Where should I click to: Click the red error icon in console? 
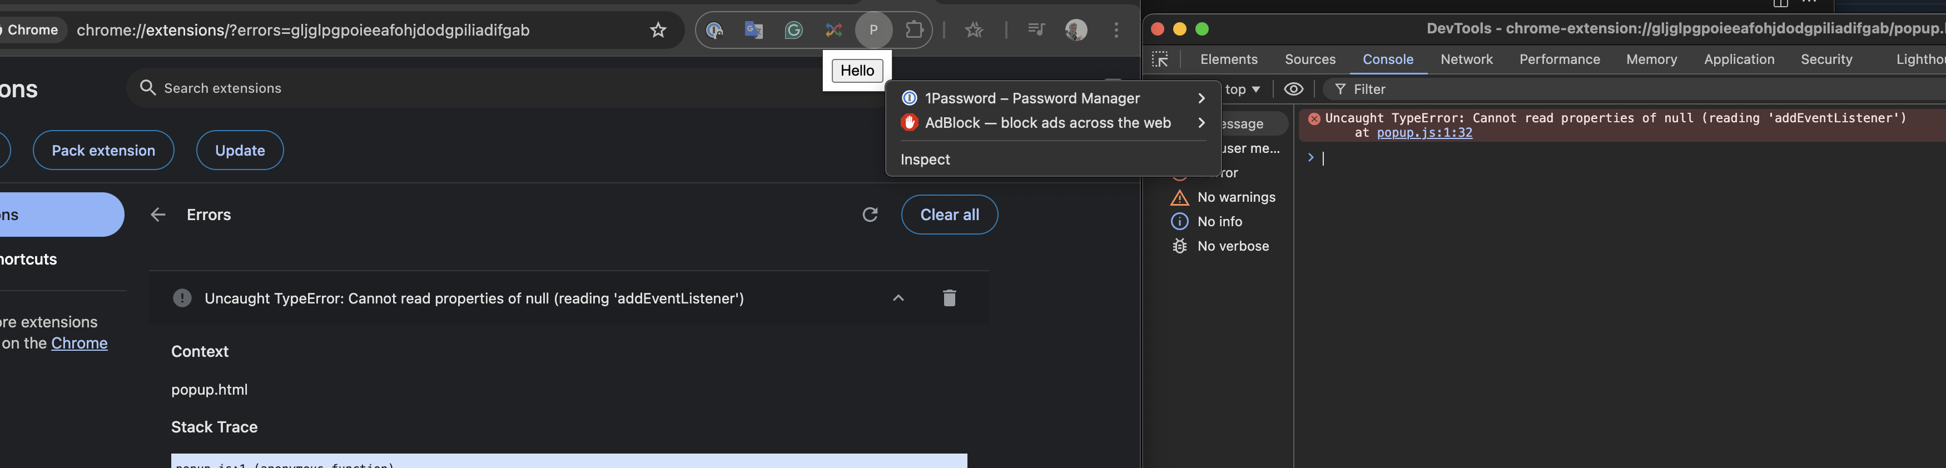(x=1314, y=118)
